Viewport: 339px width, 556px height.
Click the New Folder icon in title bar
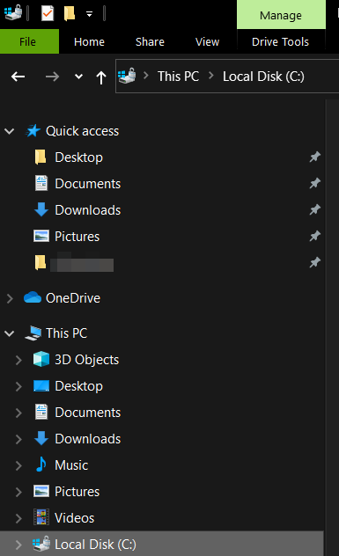pyautogui.click(x=70, y=13)
